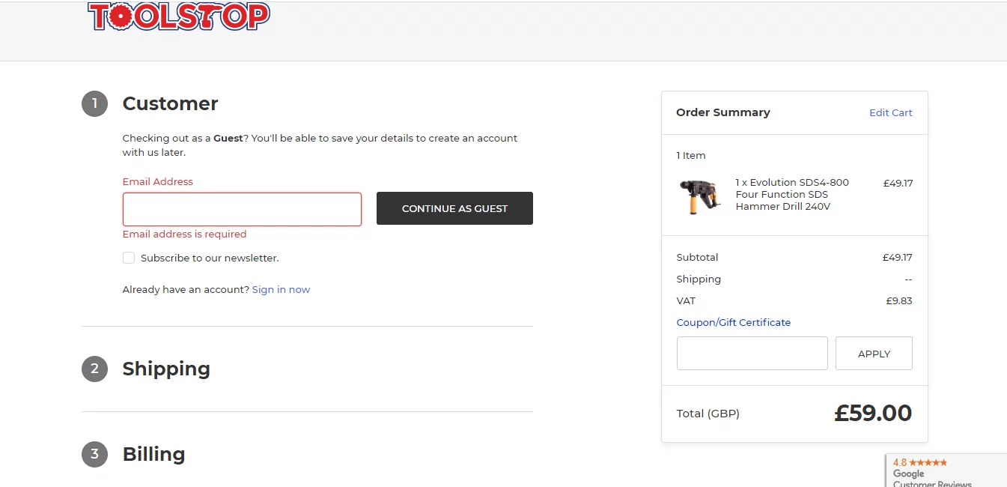
Task: Select the Customer section heading
Action: [x=170, y=103]
